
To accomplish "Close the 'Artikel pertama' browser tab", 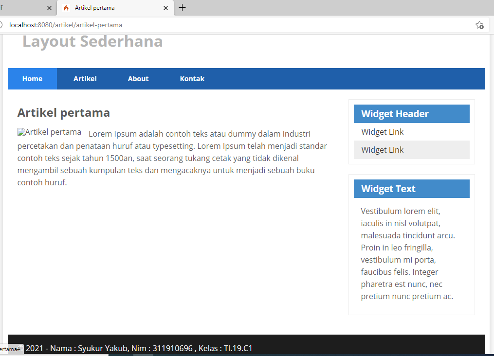I will [x=165, y=8].
